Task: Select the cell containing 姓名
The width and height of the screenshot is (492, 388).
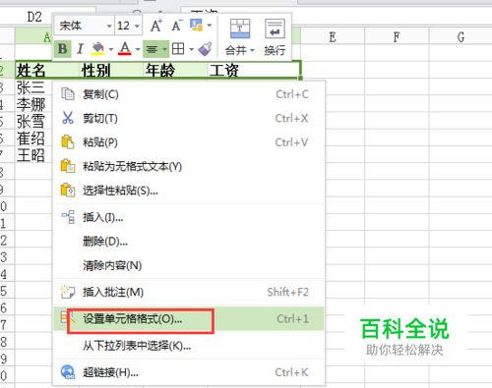Action: (x=47, y=70)
